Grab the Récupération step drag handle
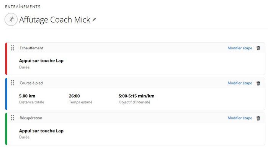Image resolution: width=268 pixels, height=150 pixels. point(12,118)
